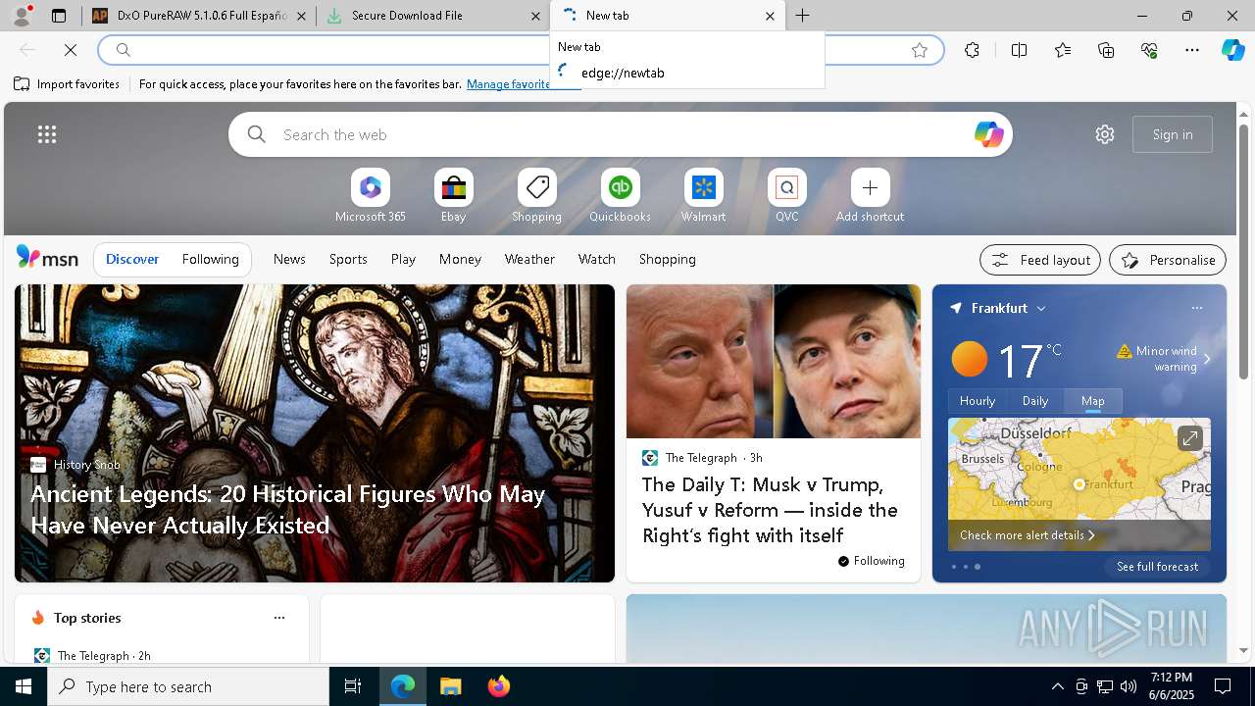Open a new tab with plus button

pos(803,15)
